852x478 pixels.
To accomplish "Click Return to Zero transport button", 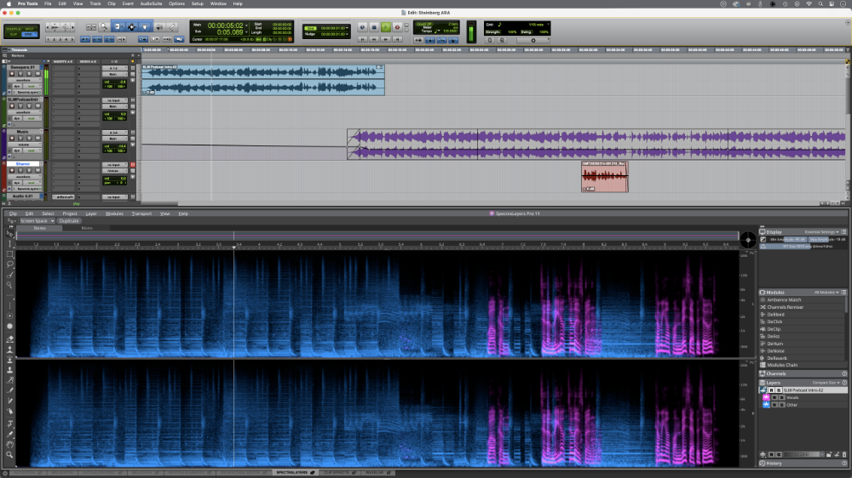I will [362, 40].
